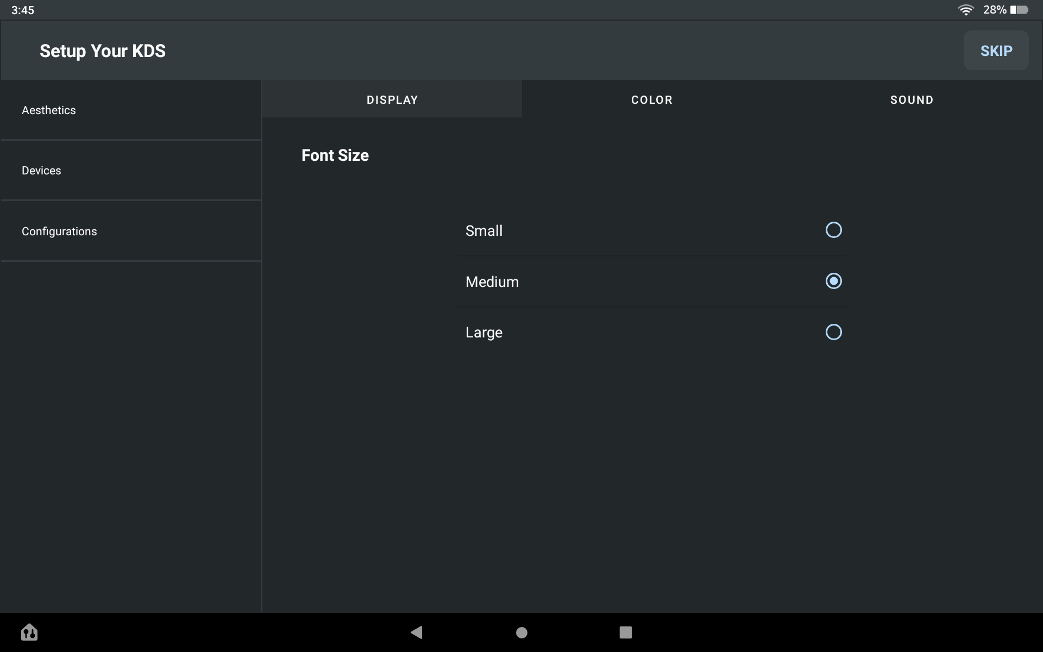Open the Configurations section

tap(130, 231)
